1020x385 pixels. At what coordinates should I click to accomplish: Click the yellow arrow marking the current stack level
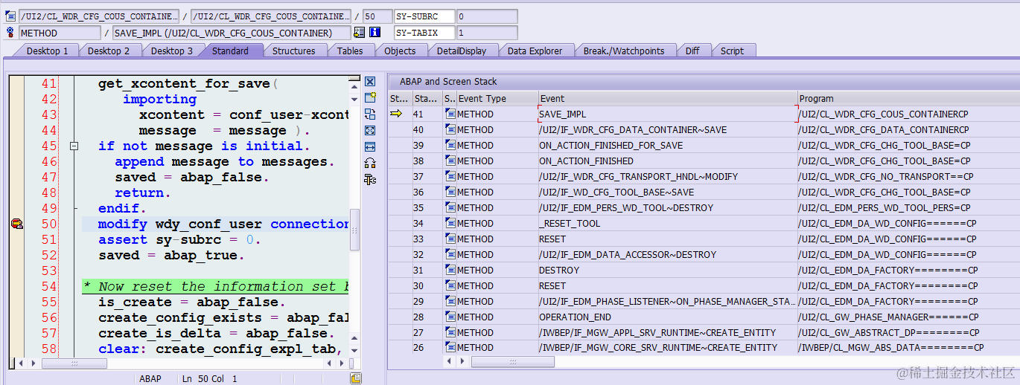point(396,114)
